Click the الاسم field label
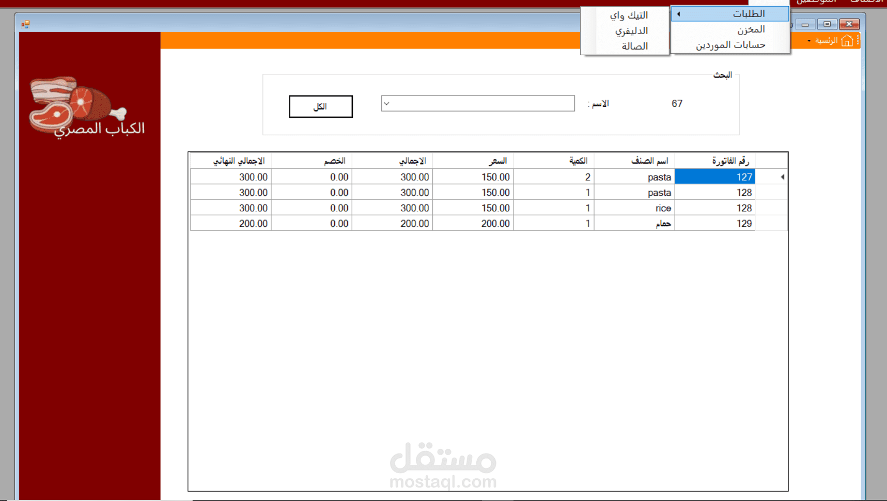 click(x=598, y=104)
